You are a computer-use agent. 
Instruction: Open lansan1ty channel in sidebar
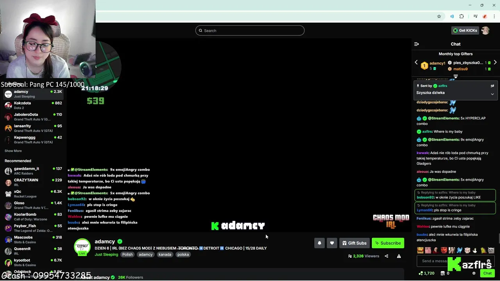[x=33, y=128]
